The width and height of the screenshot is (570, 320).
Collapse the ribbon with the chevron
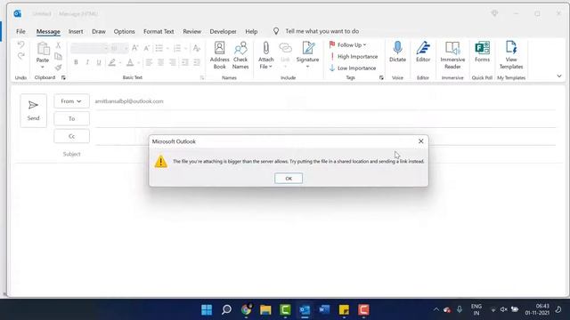coord(559,76)
